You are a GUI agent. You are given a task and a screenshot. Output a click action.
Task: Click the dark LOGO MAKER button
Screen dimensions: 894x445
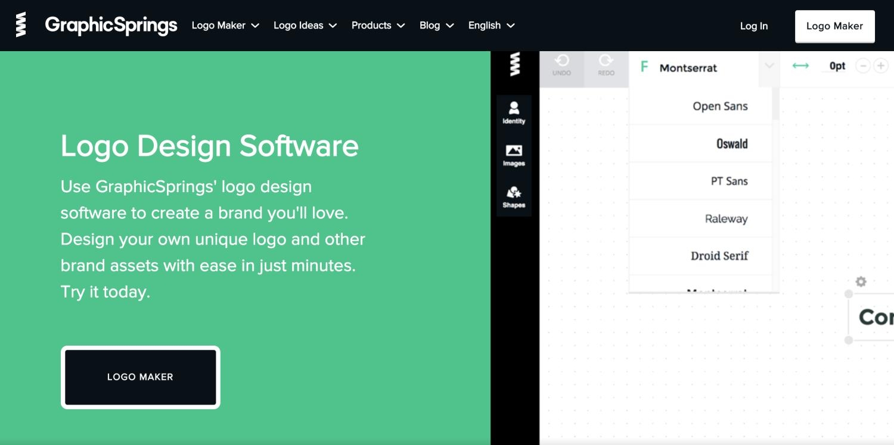140,377
